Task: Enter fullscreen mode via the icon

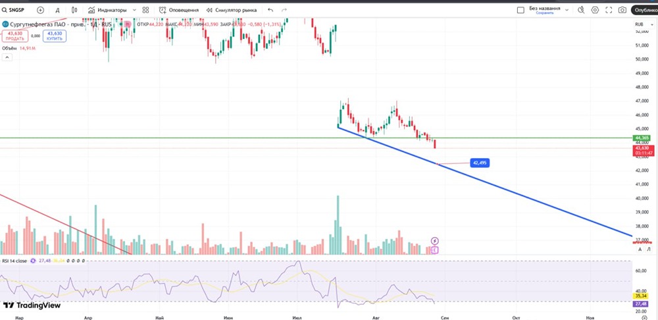Action: tap(609, 10)
